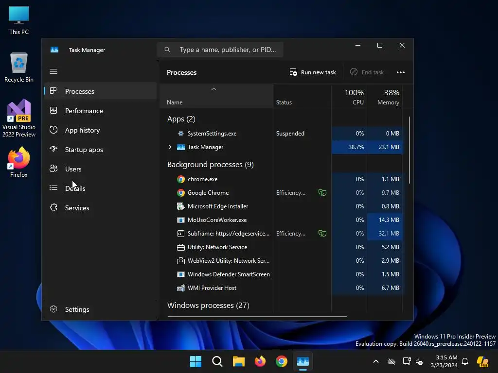Select chrome.exe background process
The height and width of the screenshot is (373, 498).
pyautogui.click(x=282, y=179)
